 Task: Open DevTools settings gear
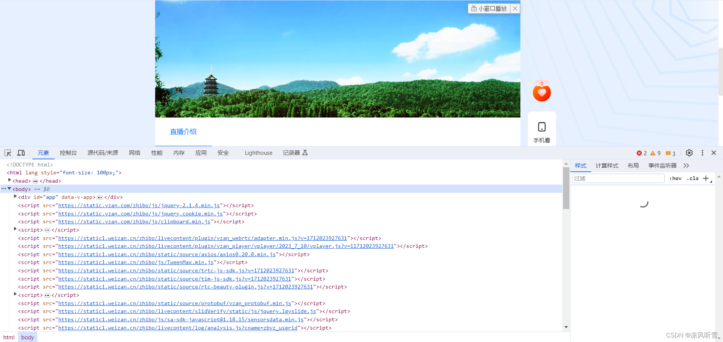click(689, 153)
